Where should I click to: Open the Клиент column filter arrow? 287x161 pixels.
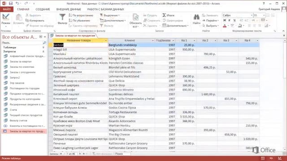click(x=152, y=41)
